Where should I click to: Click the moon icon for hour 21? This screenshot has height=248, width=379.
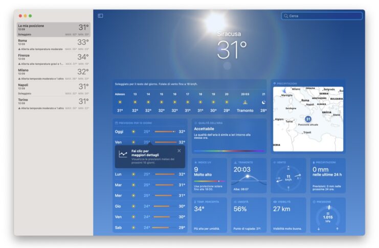pyautogui.click(x=263, y=102)
